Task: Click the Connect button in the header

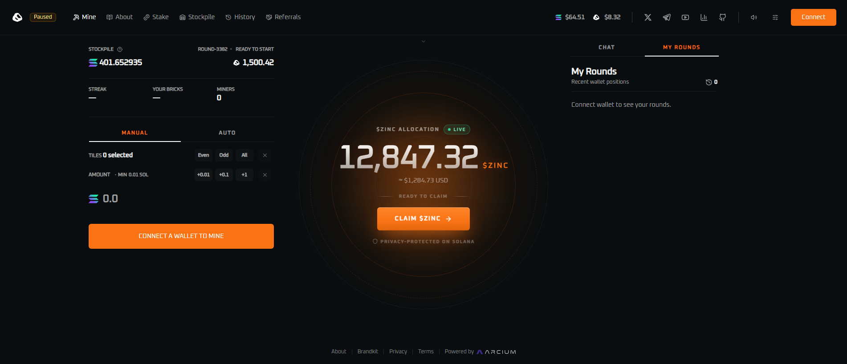Action: coord(814,17)
